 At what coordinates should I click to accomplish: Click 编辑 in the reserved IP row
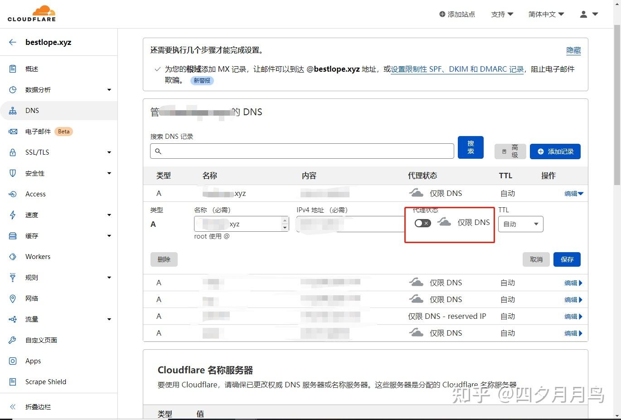pos(573,317)
